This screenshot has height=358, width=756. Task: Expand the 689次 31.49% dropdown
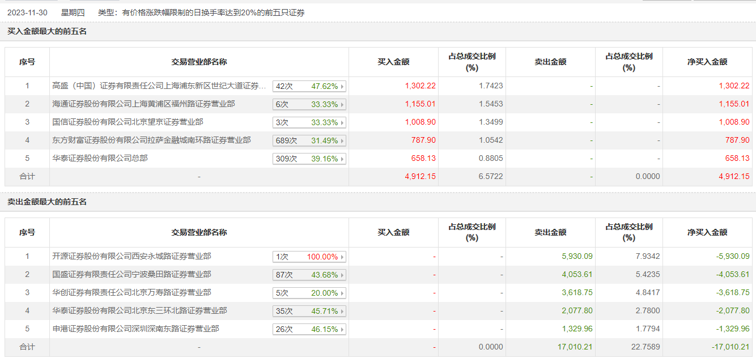(x=309, y=140)
